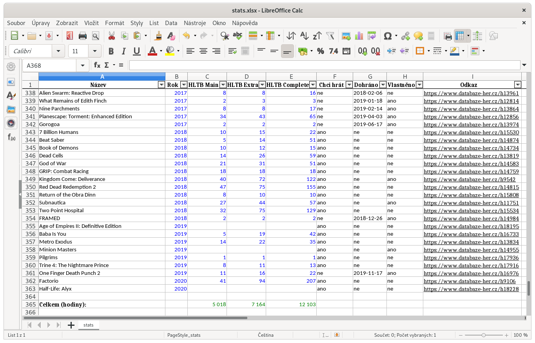Toggle Center Horizontally alignment
This screenshot has width=535, height=343.
tap(203, 51)
